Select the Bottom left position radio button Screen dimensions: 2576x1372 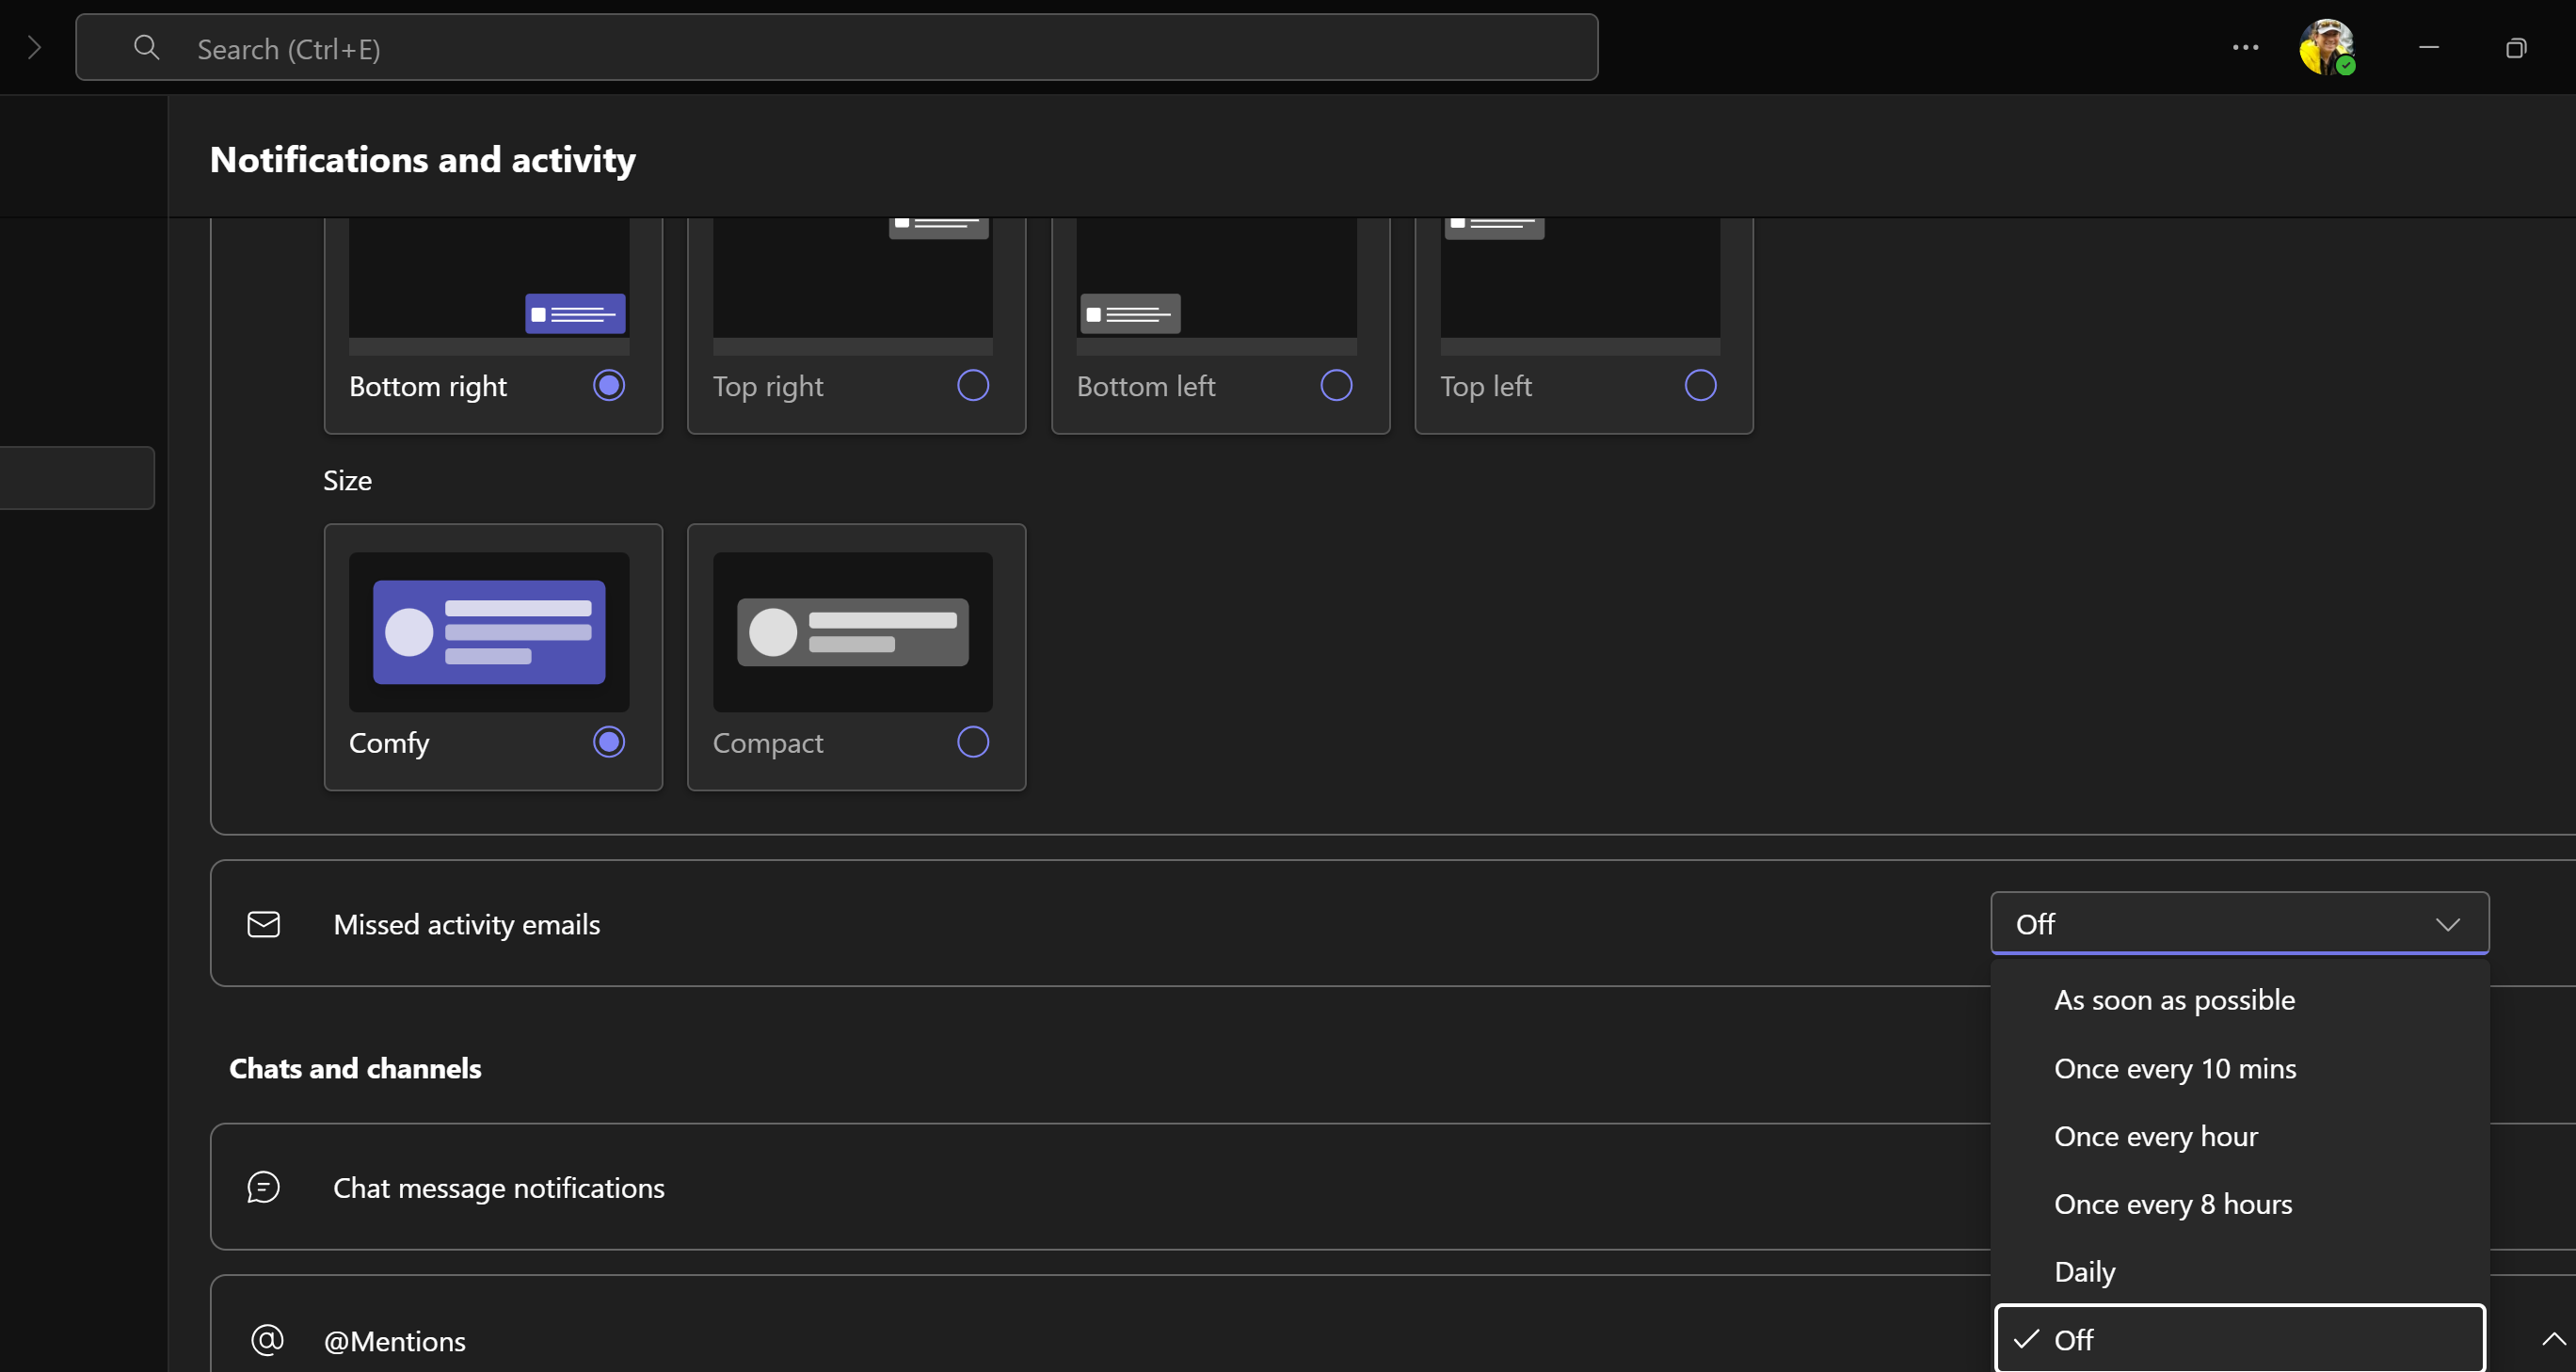[1336, 385]
